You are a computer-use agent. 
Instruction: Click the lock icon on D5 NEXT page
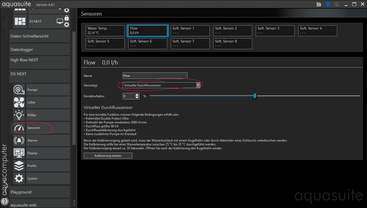click(x=67, y=18)
